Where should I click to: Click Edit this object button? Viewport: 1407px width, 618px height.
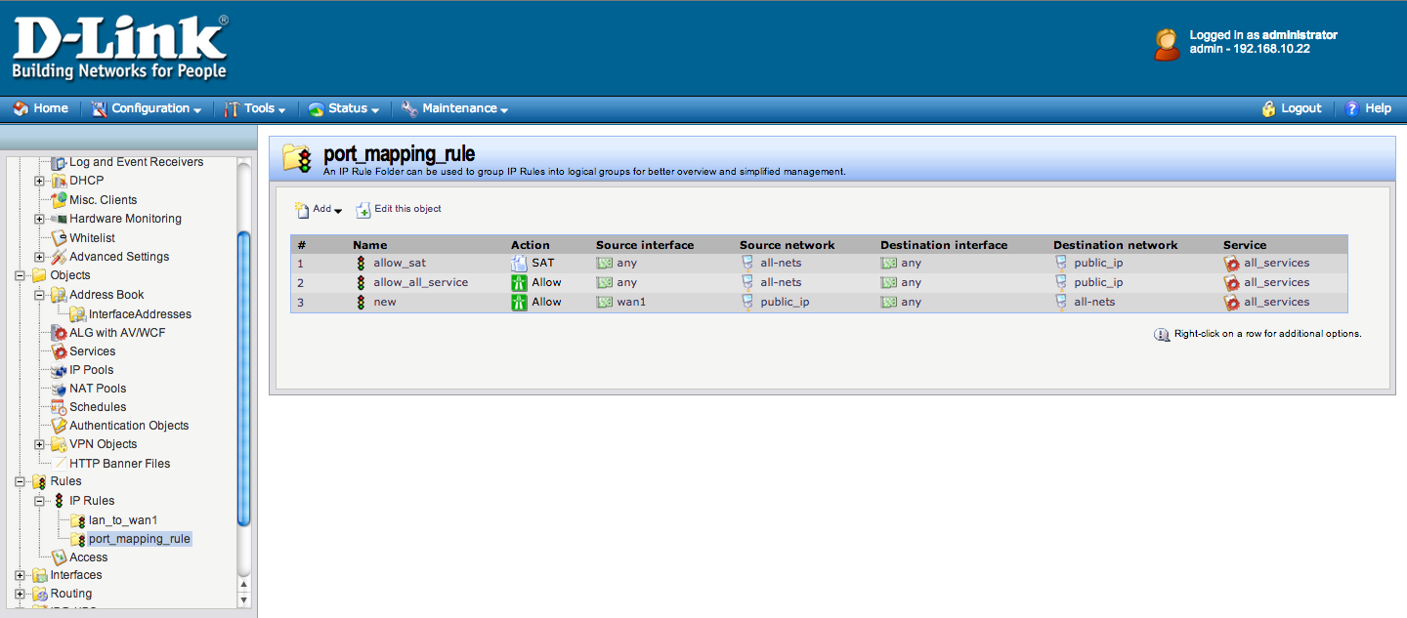pos(399,209)
